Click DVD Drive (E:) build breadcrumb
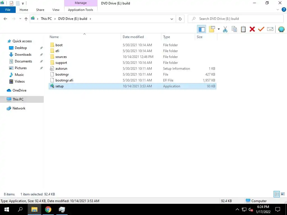The image size is (287, 215). [73, 19]
